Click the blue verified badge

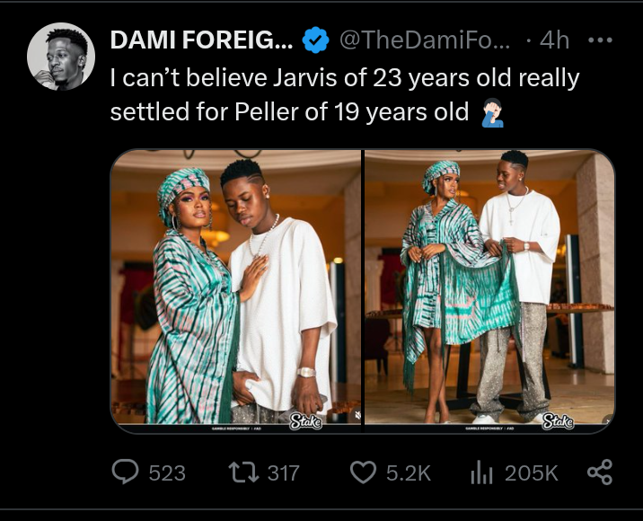[314, 40]
